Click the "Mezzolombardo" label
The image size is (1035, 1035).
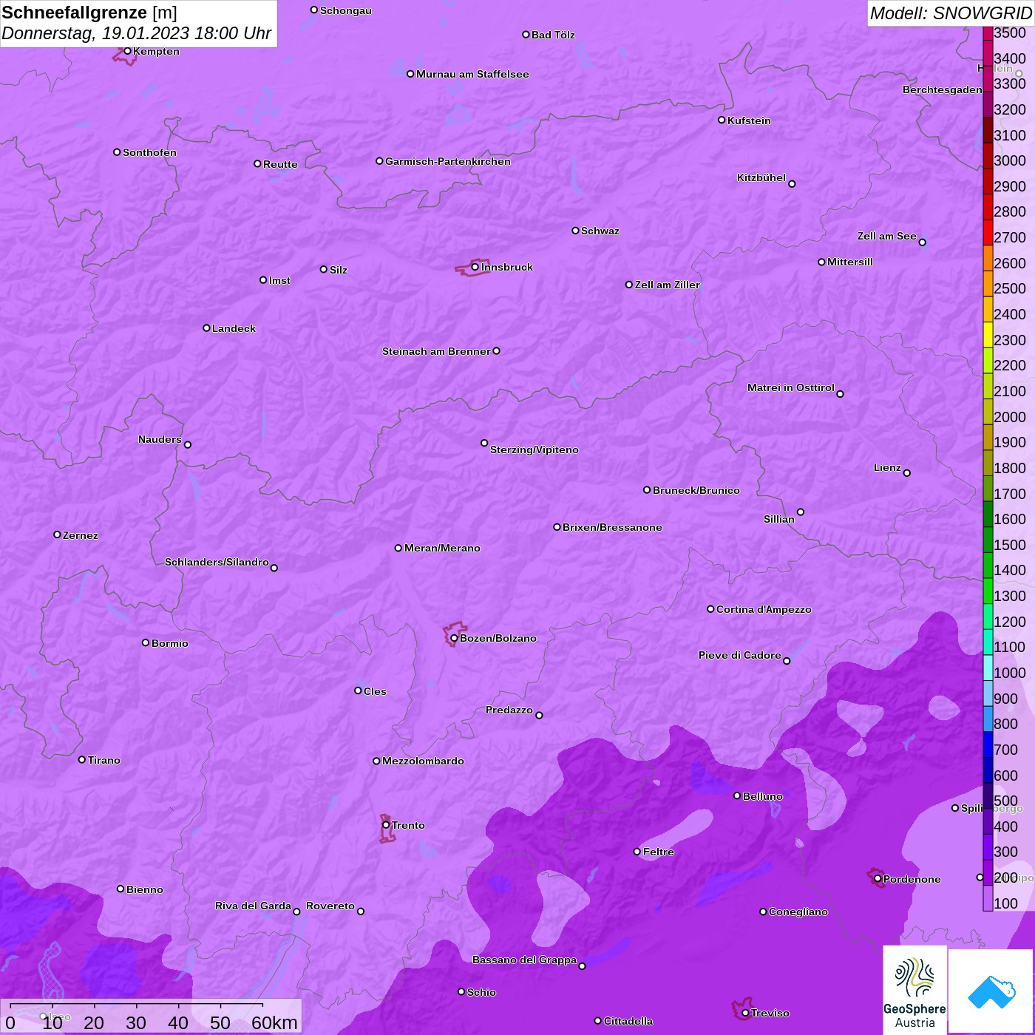point(423,761)
